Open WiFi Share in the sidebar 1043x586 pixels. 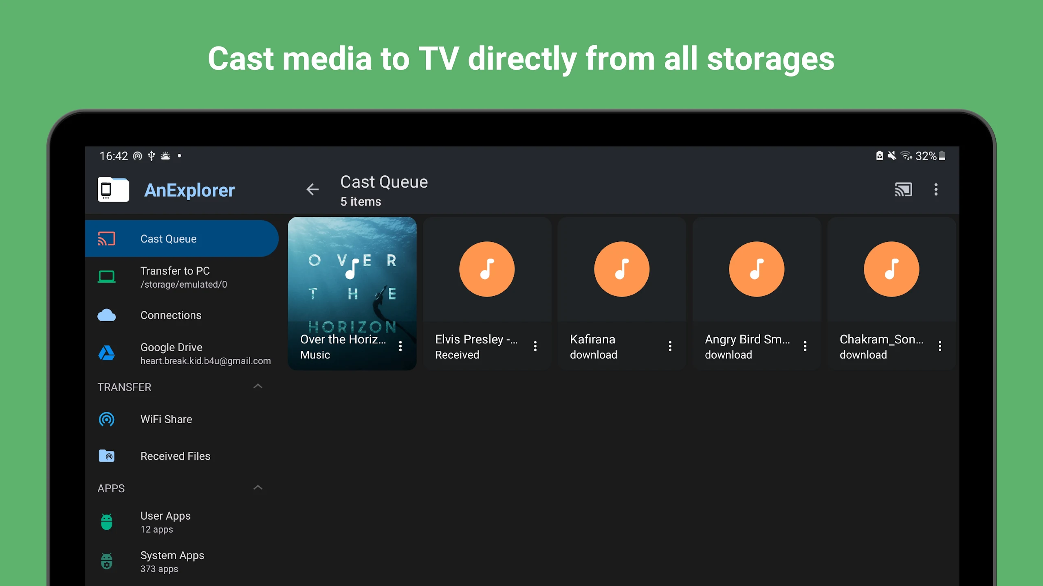(x=182, y=419)
